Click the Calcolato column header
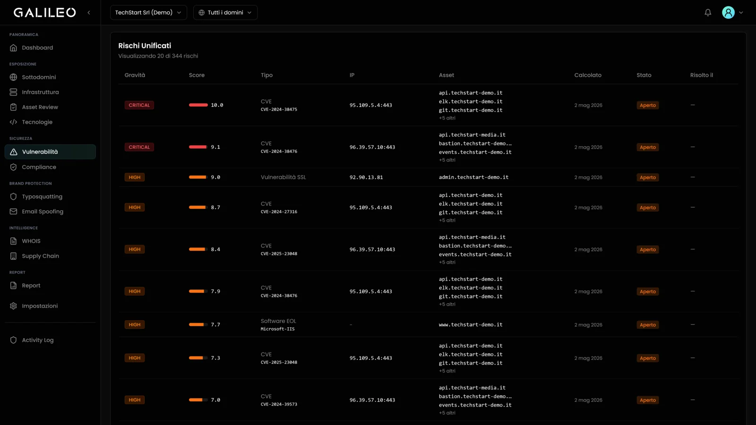756x425 pixels. tap(588, 75)
